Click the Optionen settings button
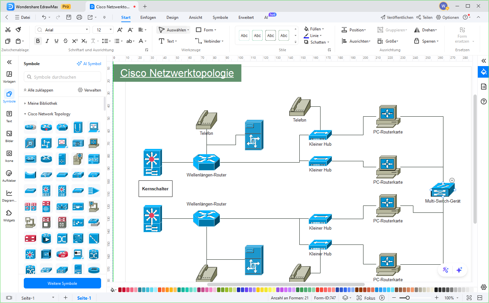 coord(447,17)
